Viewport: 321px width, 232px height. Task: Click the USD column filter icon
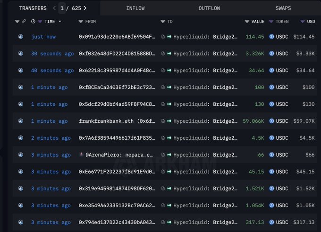(303, 22)
